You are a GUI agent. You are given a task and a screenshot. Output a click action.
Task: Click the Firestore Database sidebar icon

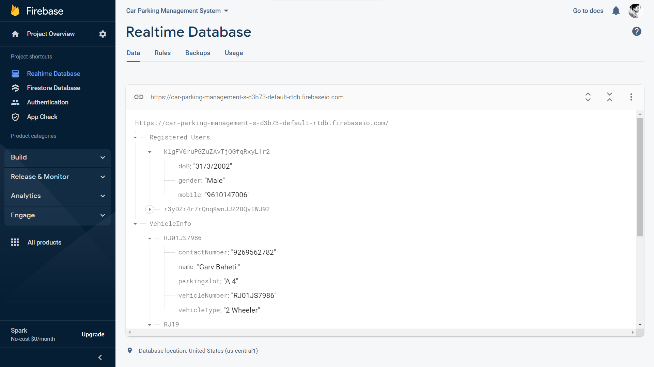[15, 88]
